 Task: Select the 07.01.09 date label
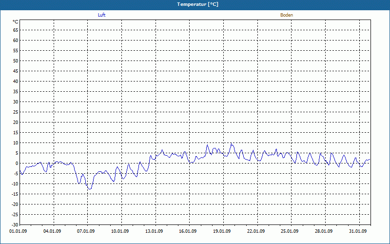coord(86,231)
